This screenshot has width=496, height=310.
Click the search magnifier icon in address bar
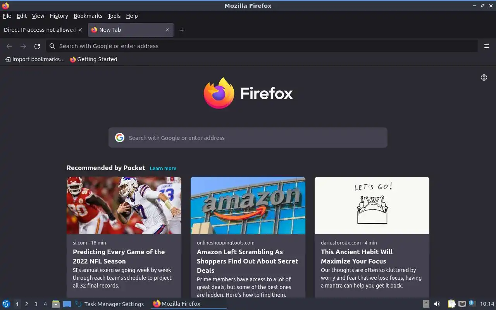(x=52, y=46)
